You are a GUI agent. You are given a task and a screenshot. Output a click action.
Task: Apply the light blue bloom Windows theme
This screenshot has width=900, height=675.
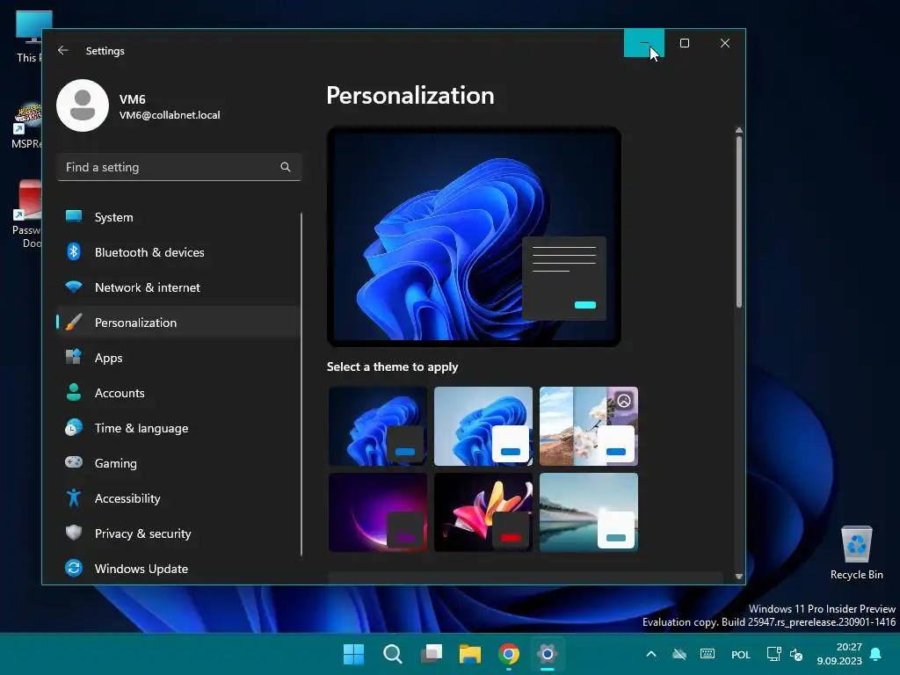pos(483,426)
